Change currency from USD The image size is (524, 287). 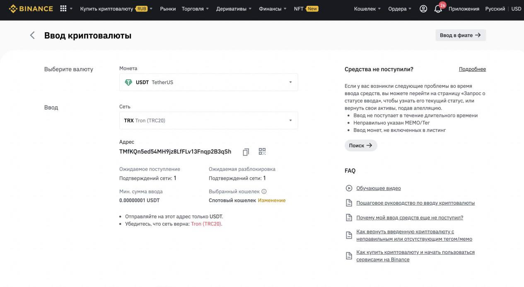(516, 9)
